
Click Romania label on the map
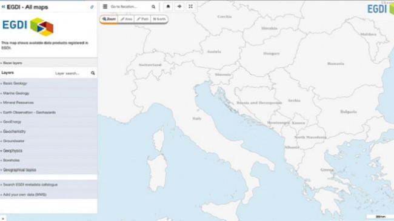tap(336, 64)
